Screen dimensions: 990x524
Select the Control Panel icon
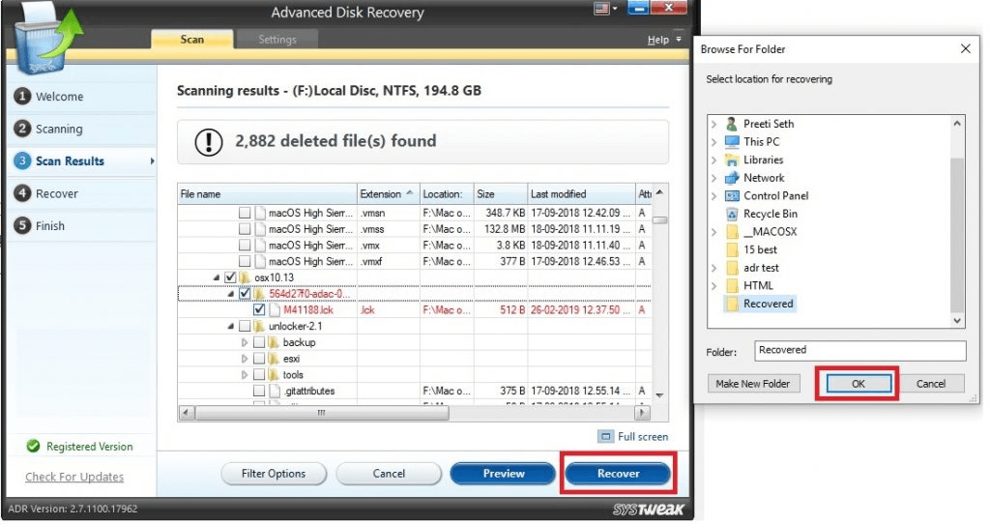[732, 195]
